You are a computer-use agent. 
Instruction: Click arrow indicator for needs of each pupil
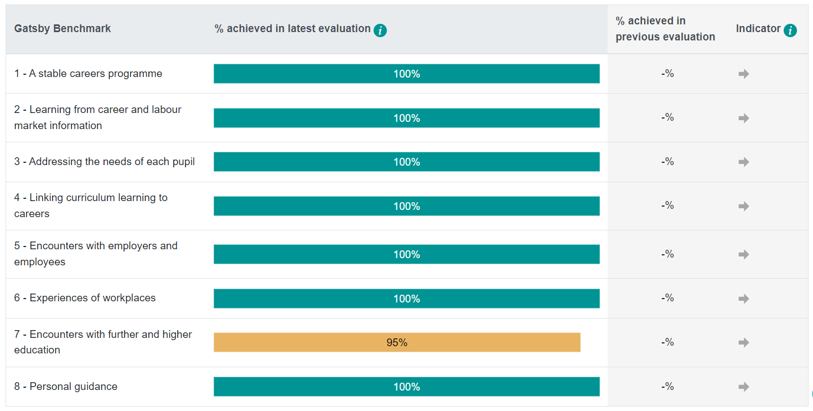point(744,162)
